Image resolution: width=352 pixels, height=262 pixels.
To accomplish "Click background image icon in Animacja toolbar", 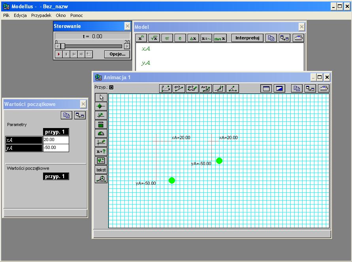I will click(x=279, y=89).
